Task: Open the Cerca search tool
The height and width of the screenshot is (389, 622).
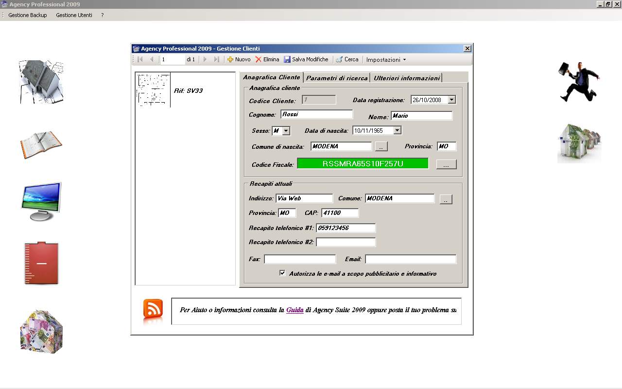Action: (347, 59)
